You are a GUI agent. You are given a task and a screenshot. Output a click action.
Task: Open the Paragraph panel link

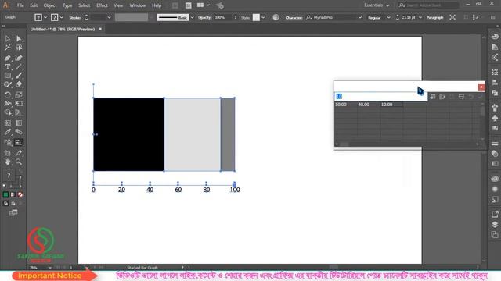[435, 17]
